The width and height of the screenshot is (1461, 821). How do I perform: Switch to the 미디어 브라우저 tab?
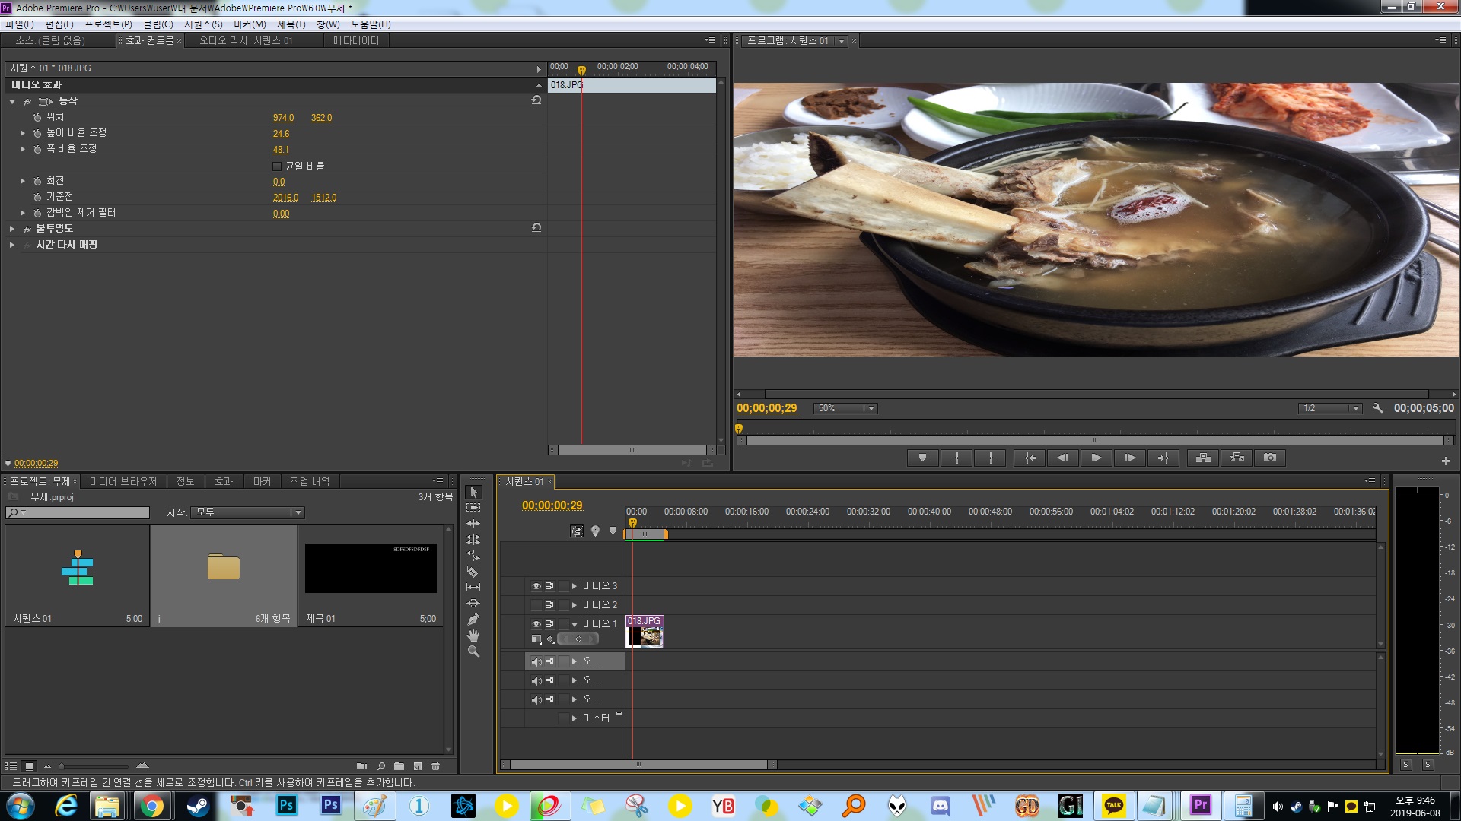[123, 481]
